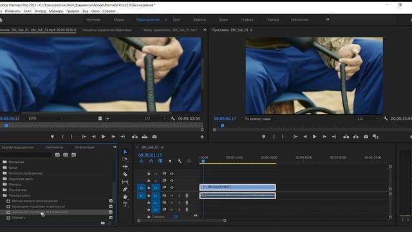Mute audio track A1
This screenshot has width=412, height=232.
click(x=172, y=196)
